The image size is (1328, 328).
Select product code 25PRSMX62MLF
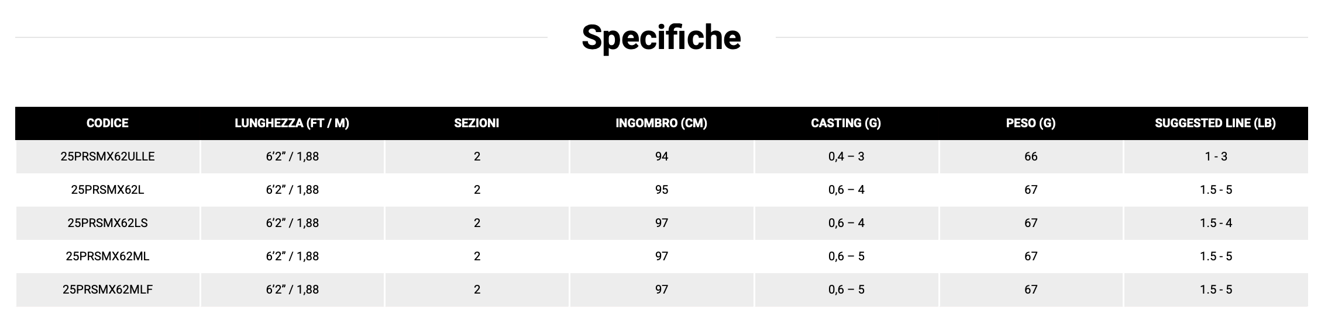[x=108, y=289]
